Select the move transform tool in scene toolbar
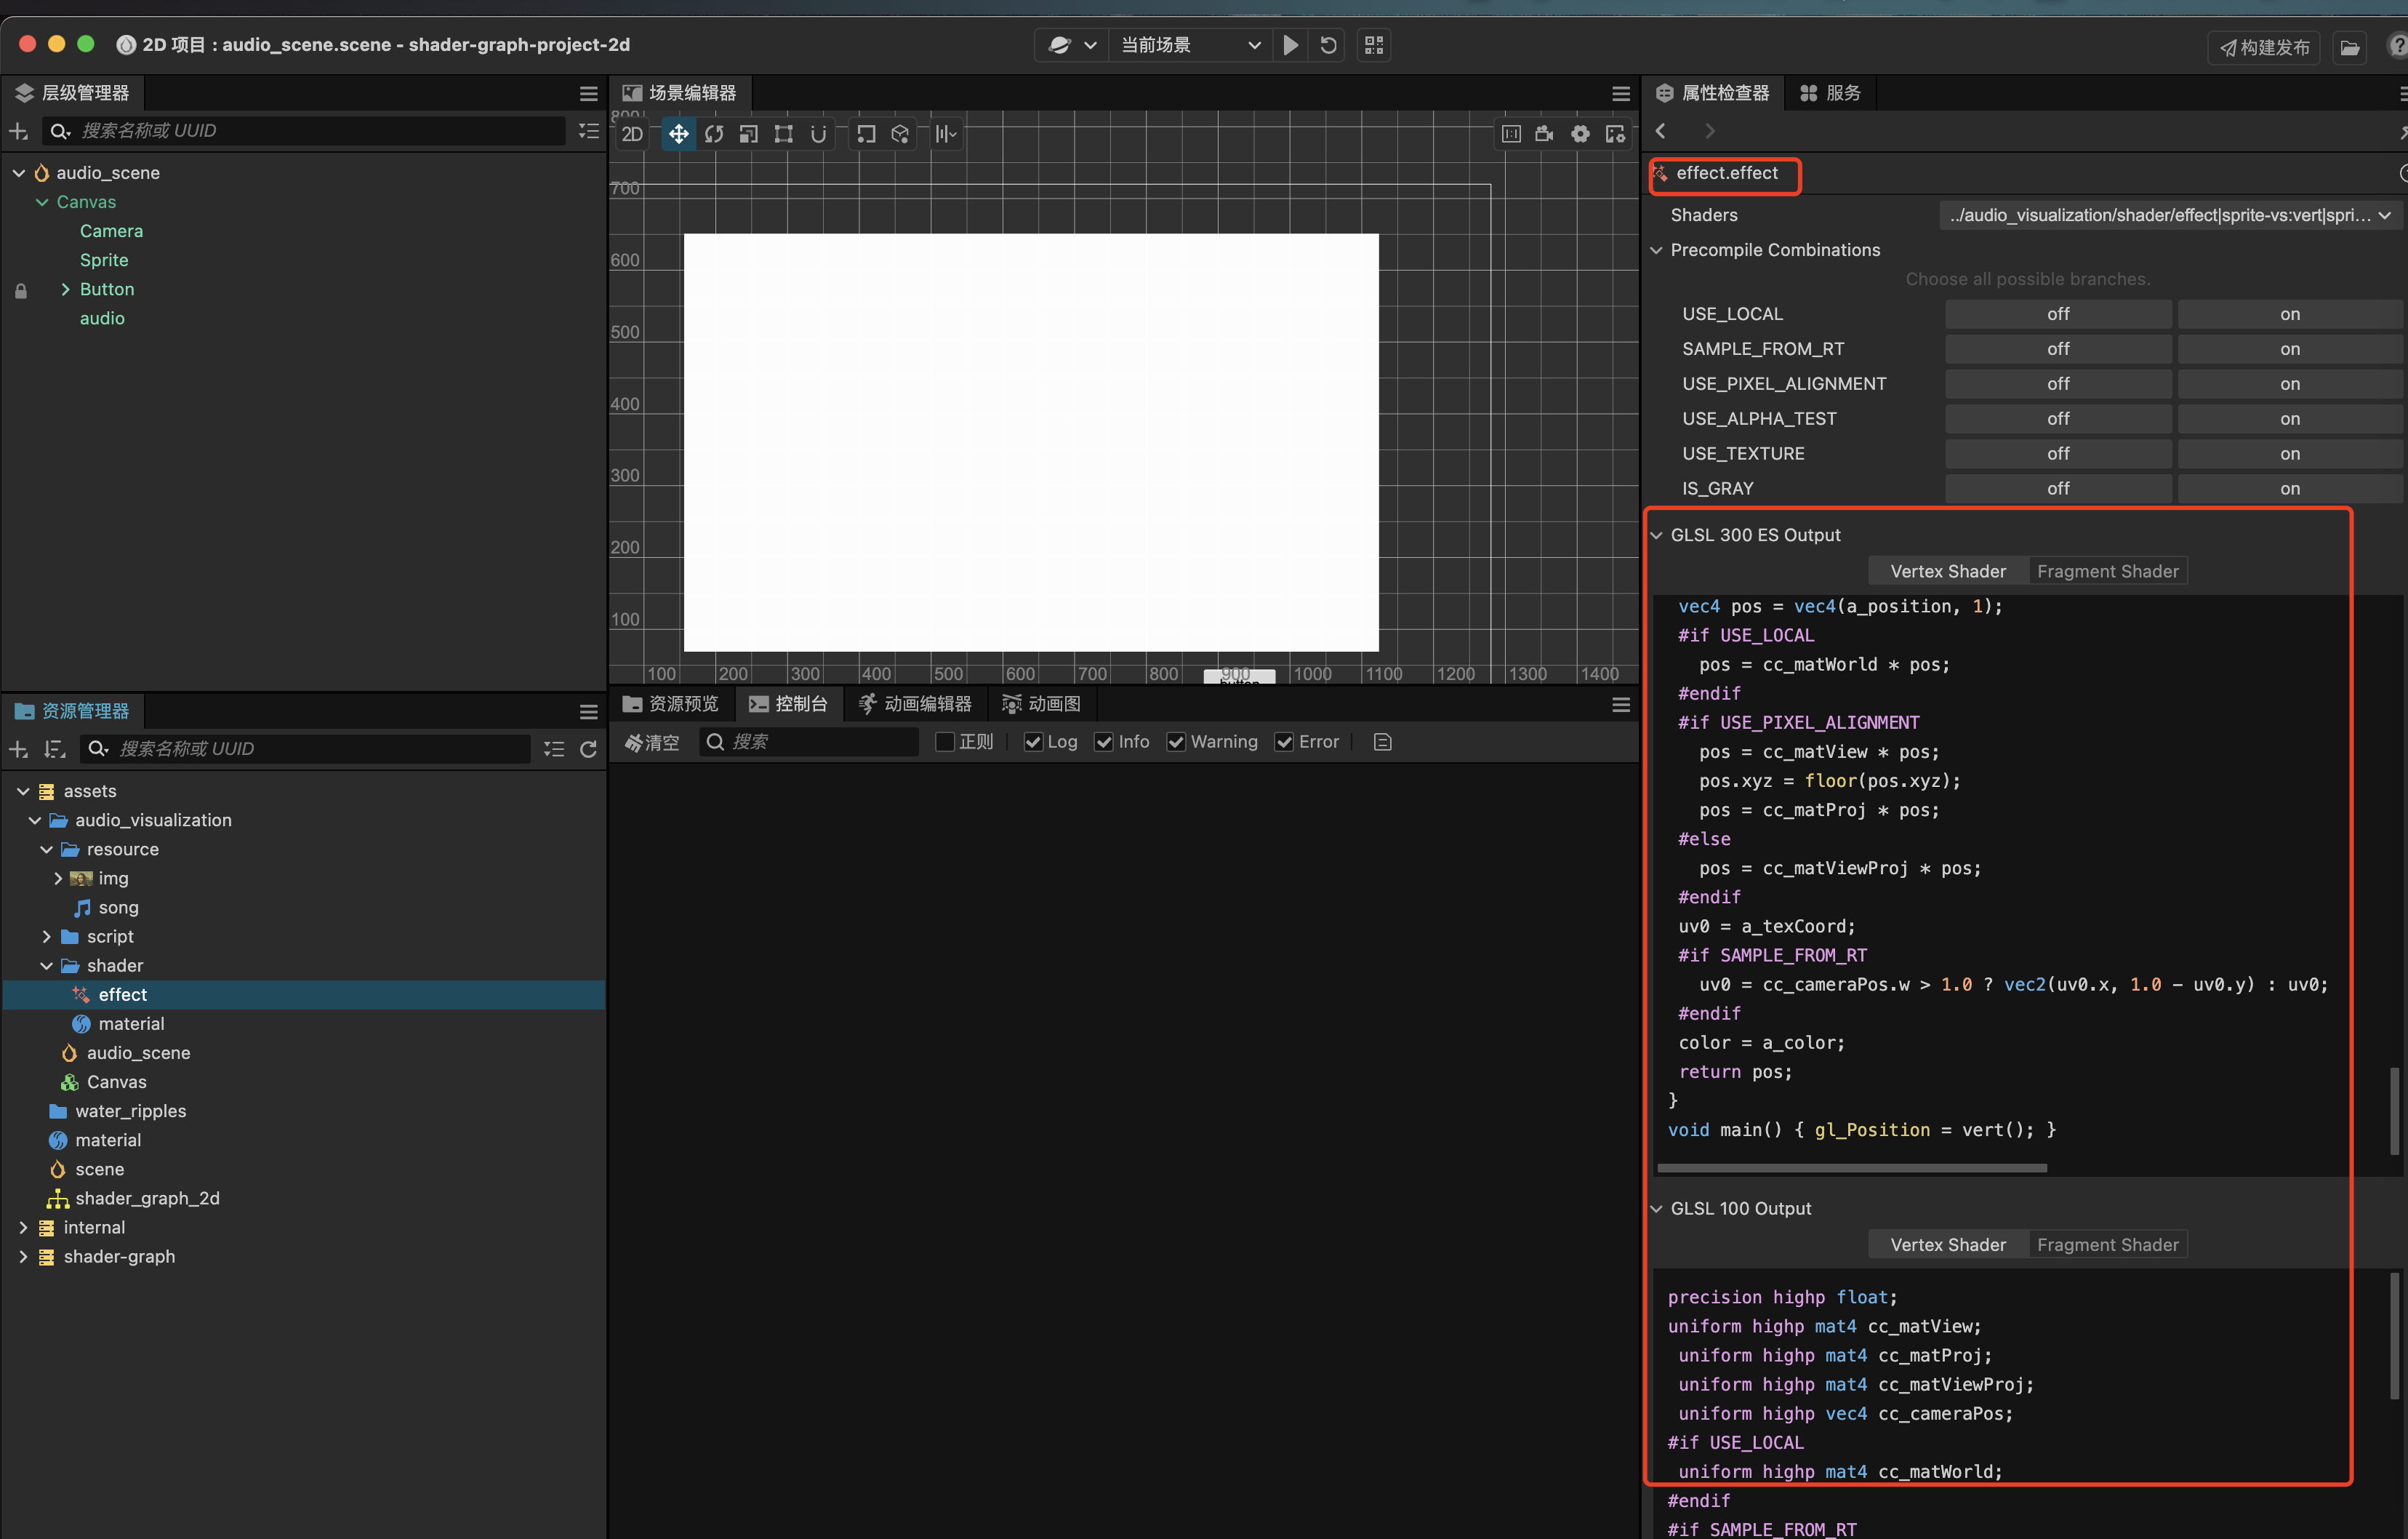Viewport: 2408px width, 1539px height. [678, 134]
